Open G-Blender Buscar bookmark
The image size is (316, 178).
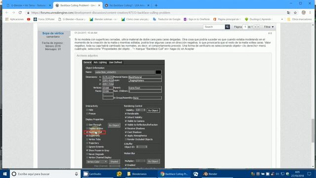pos(72,19)
